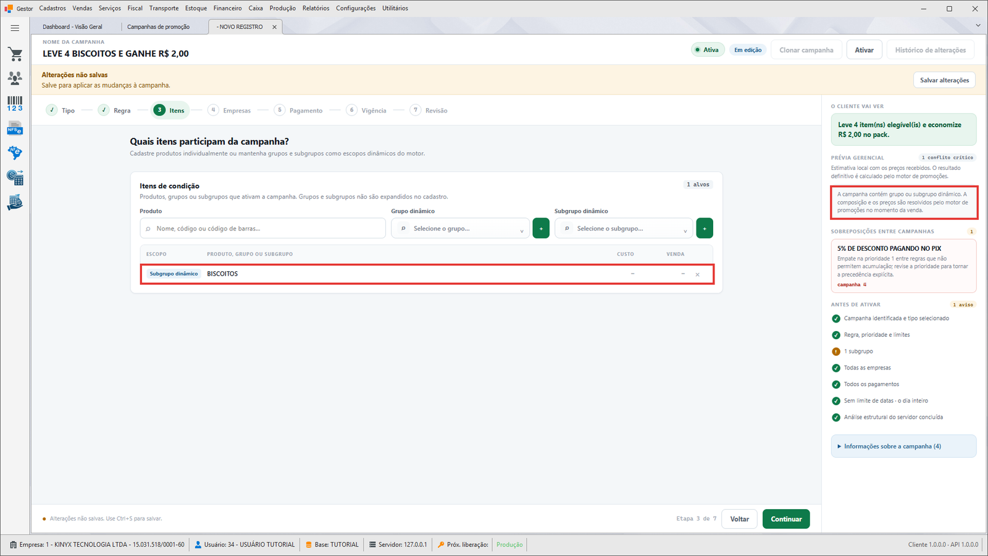Click the Servidor icon in status bar
This screenshot has width=988, height=556.
[x=372, y=545]
